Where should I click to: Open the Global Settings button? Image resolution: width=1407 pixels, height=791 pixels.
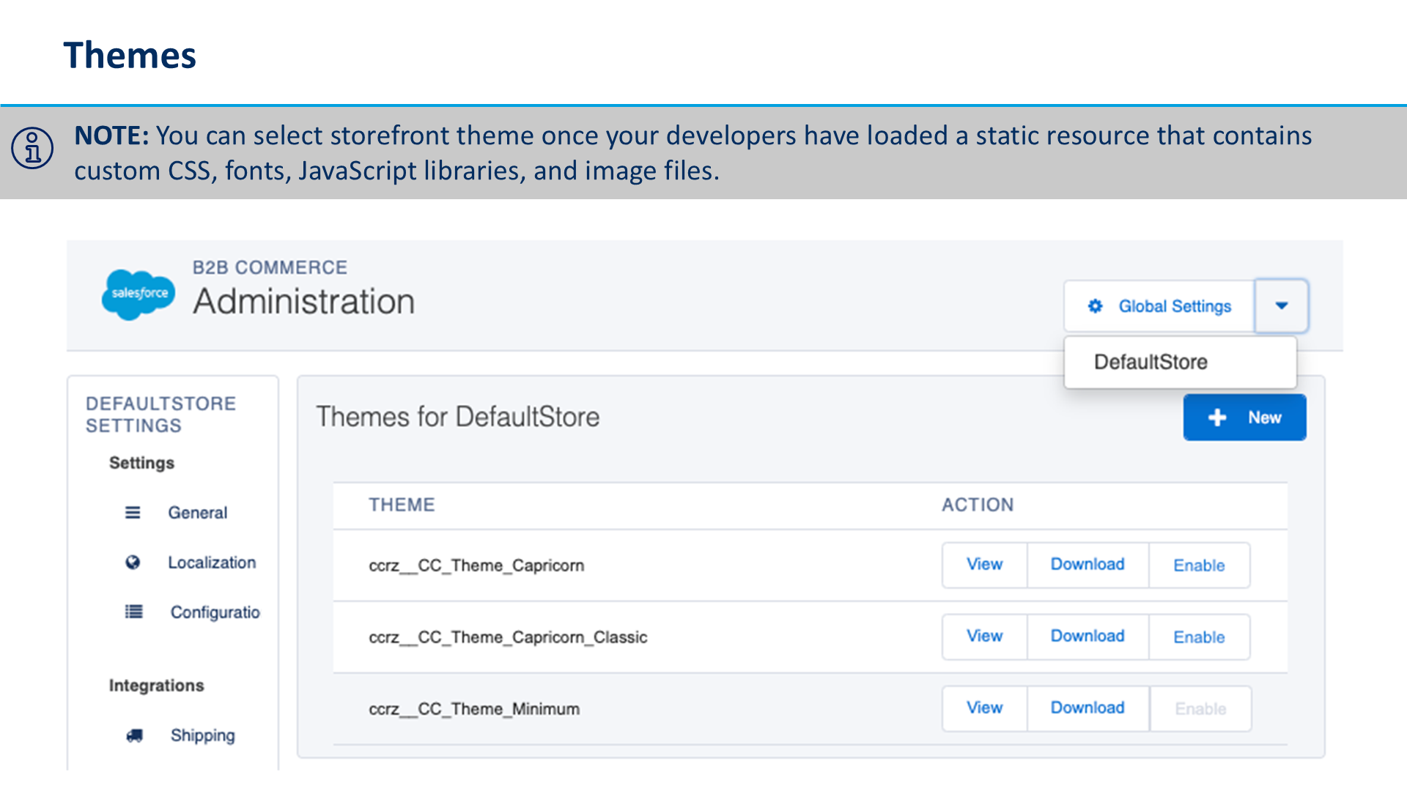[1159, 306]
